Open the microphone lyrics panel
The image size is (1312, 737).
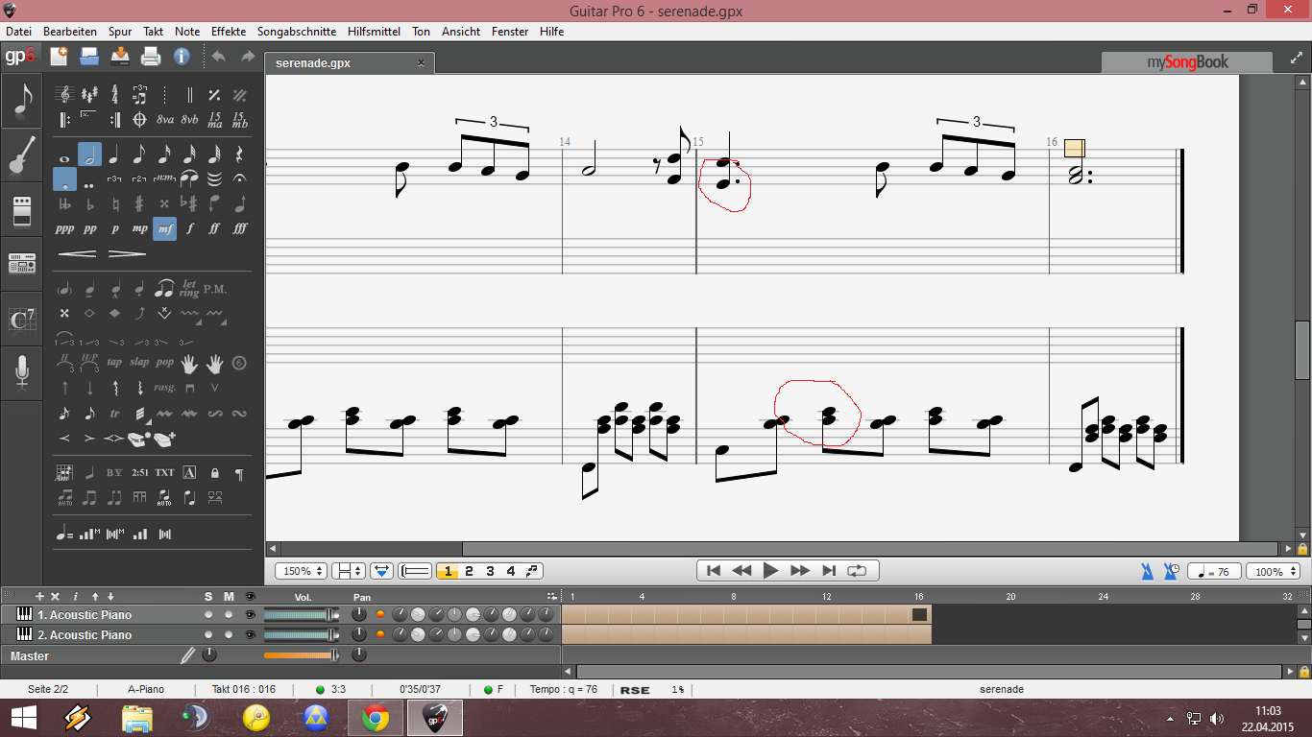21,371
